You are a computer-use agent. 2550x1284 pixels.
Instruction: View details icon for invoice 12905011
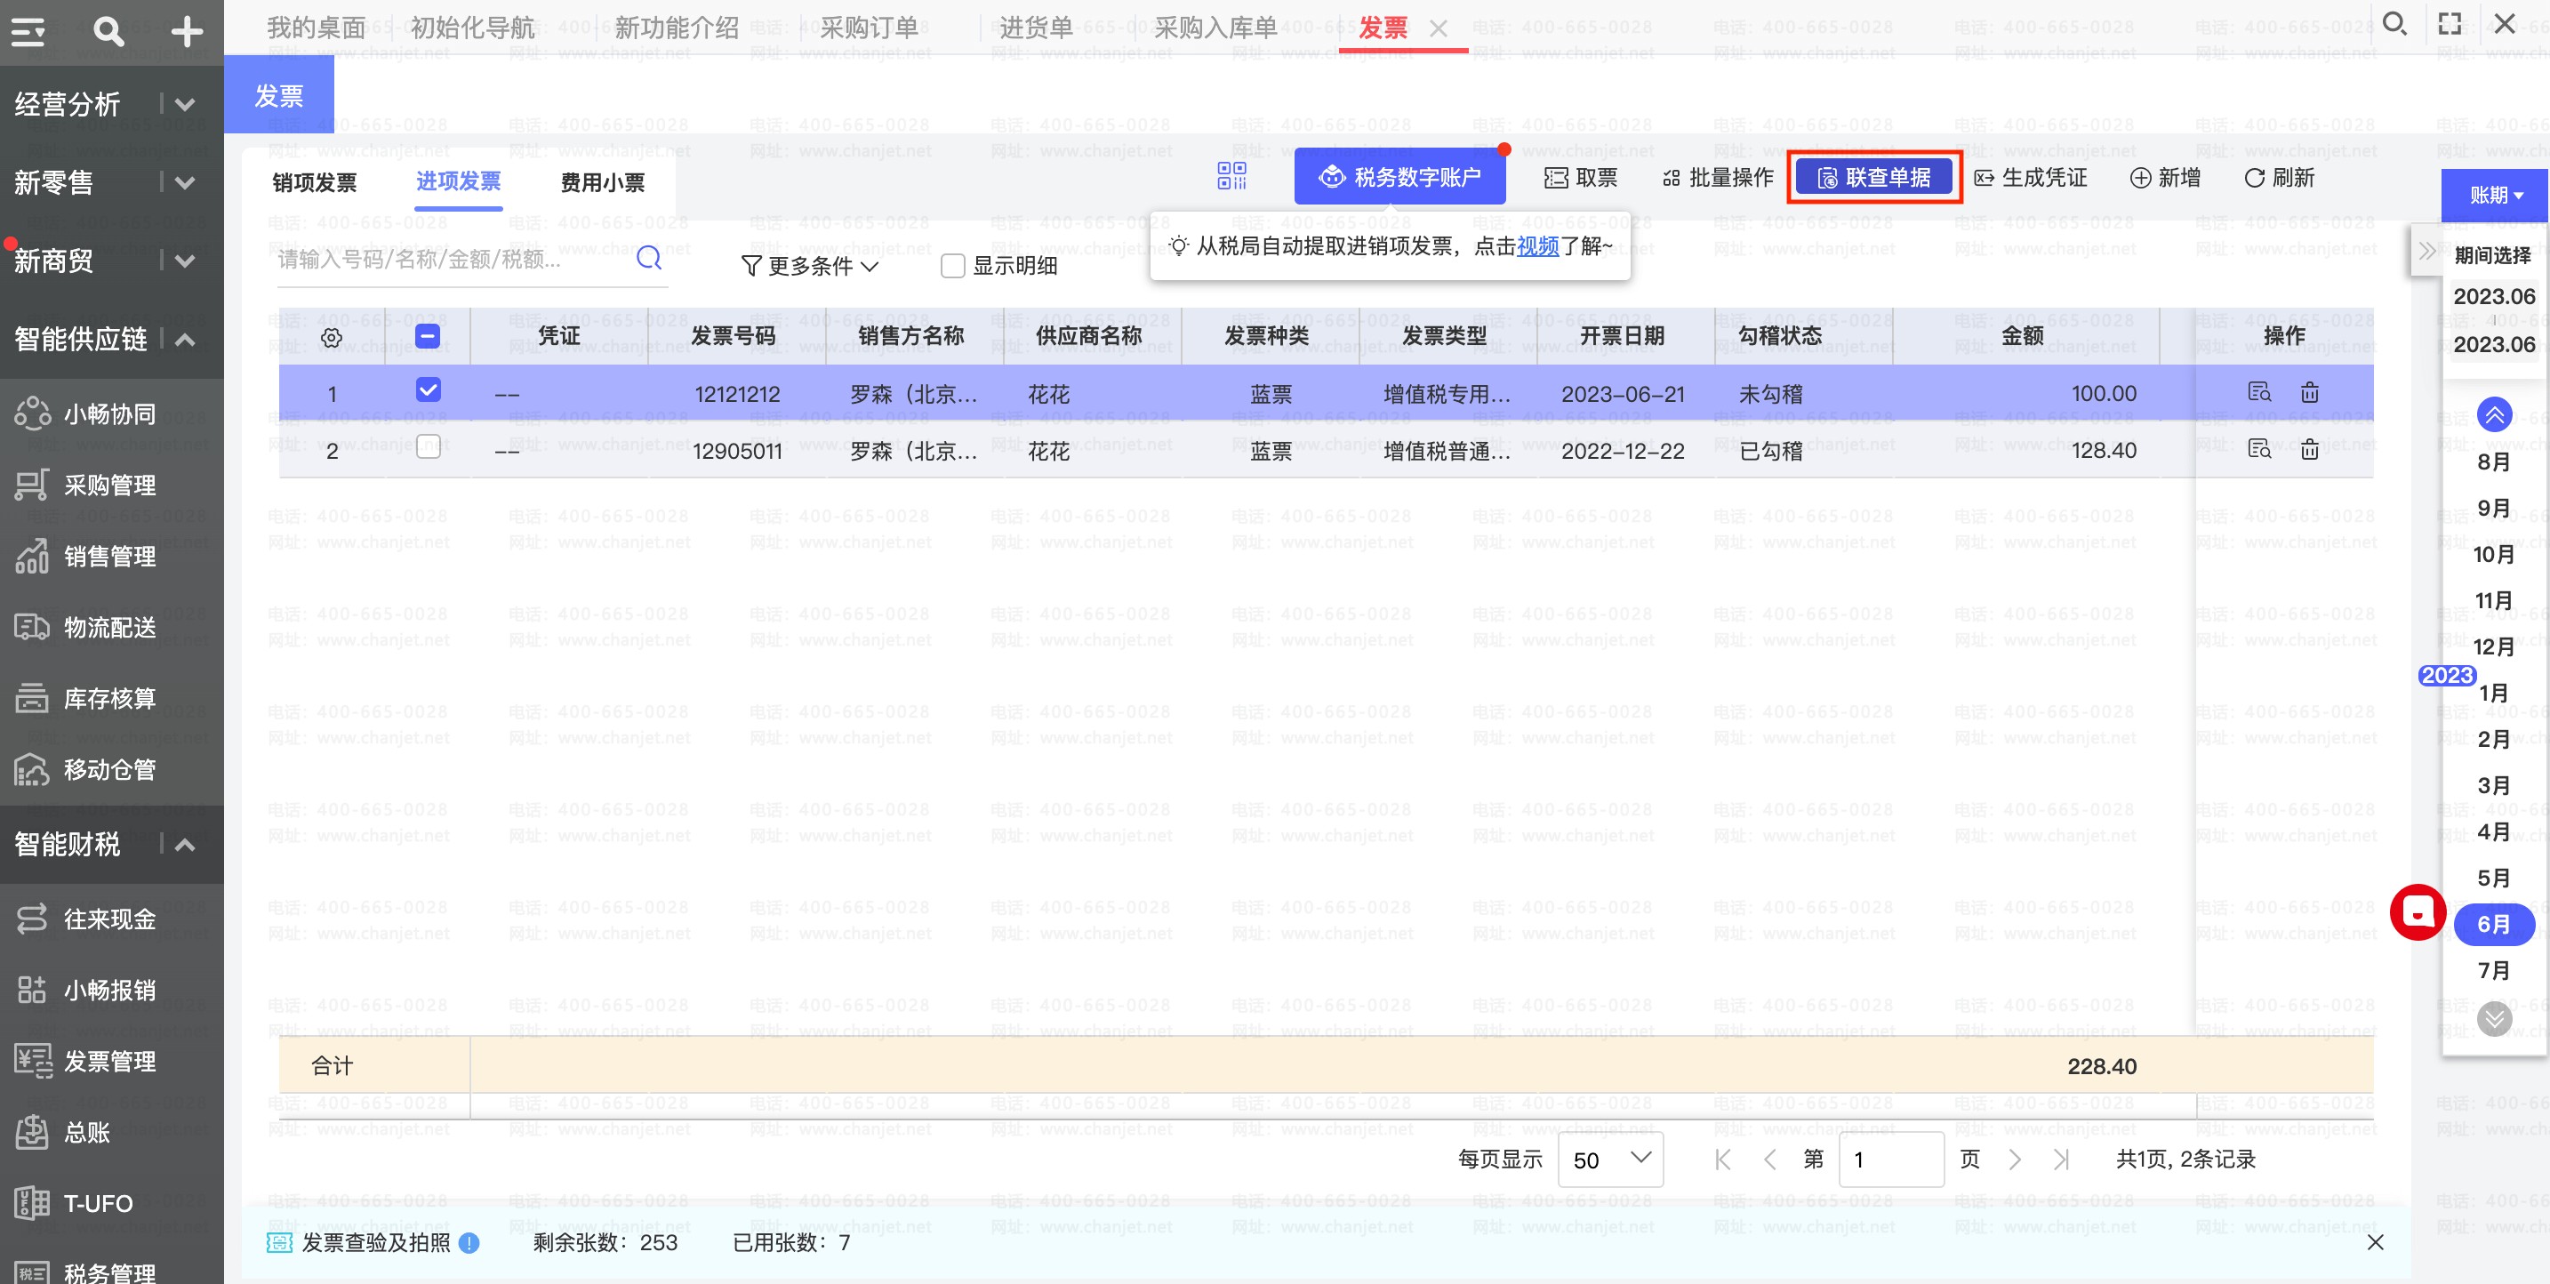coord(2259,449)
